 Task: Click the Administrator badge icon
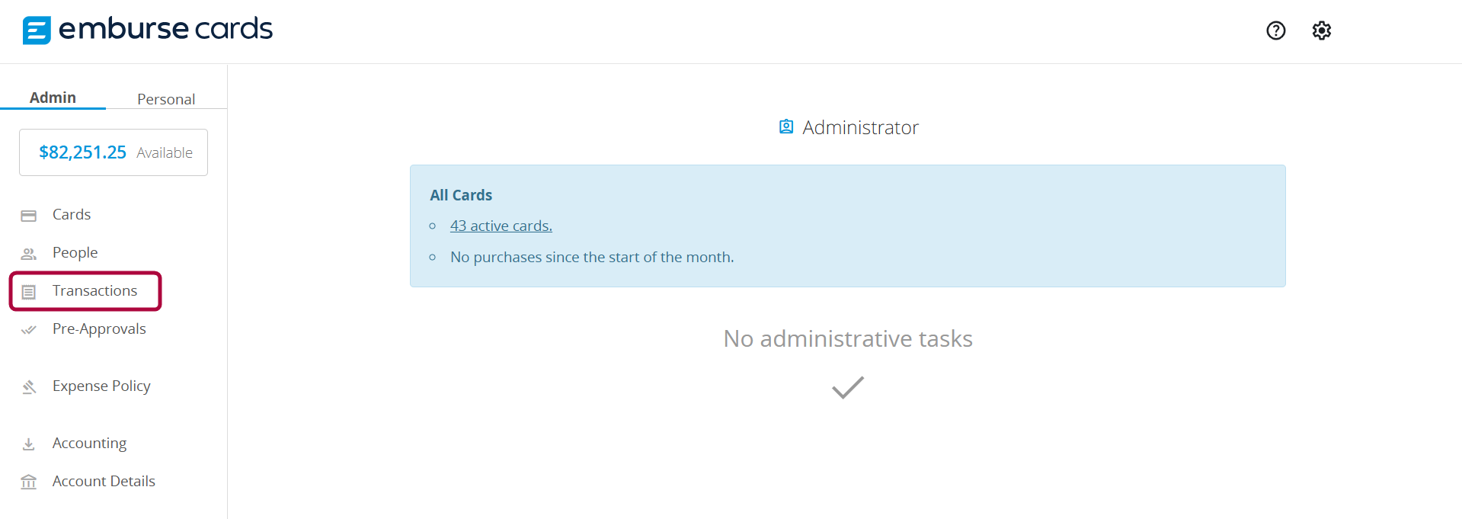tap(786, 127)
